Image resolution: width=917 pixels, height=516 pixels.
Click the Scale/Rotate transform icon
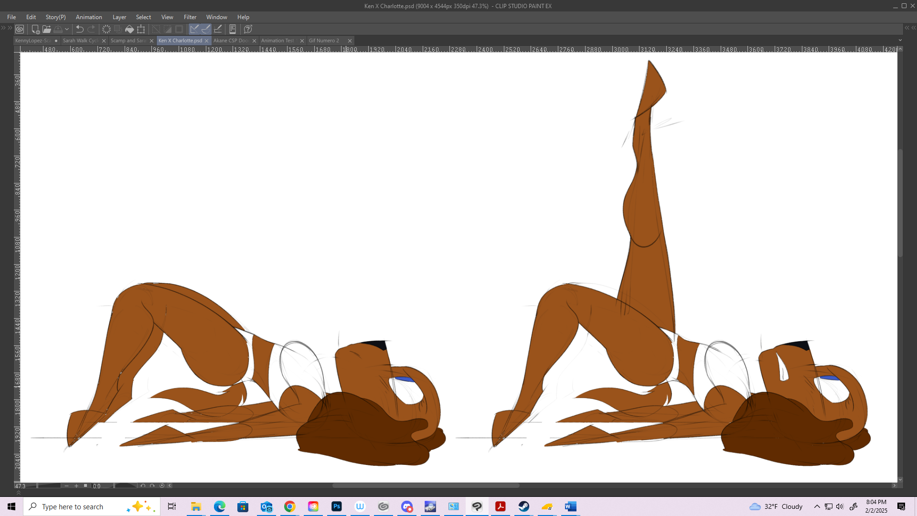pyautogui.click(x=141, y=29)
